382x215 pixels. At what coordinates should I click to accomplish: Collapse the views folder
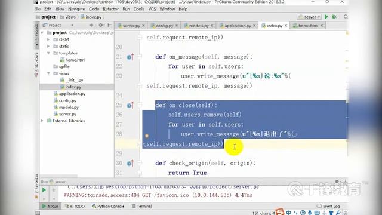(x=48, y=73)
